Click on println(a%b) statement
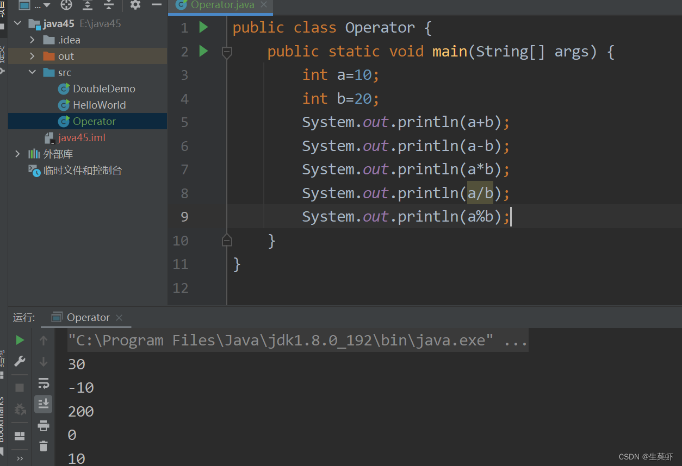682x466 pixels. [x=406, y=217]
